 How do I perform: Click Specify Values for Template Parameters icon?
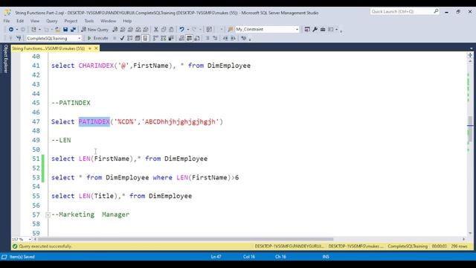[x=244, y=38]
